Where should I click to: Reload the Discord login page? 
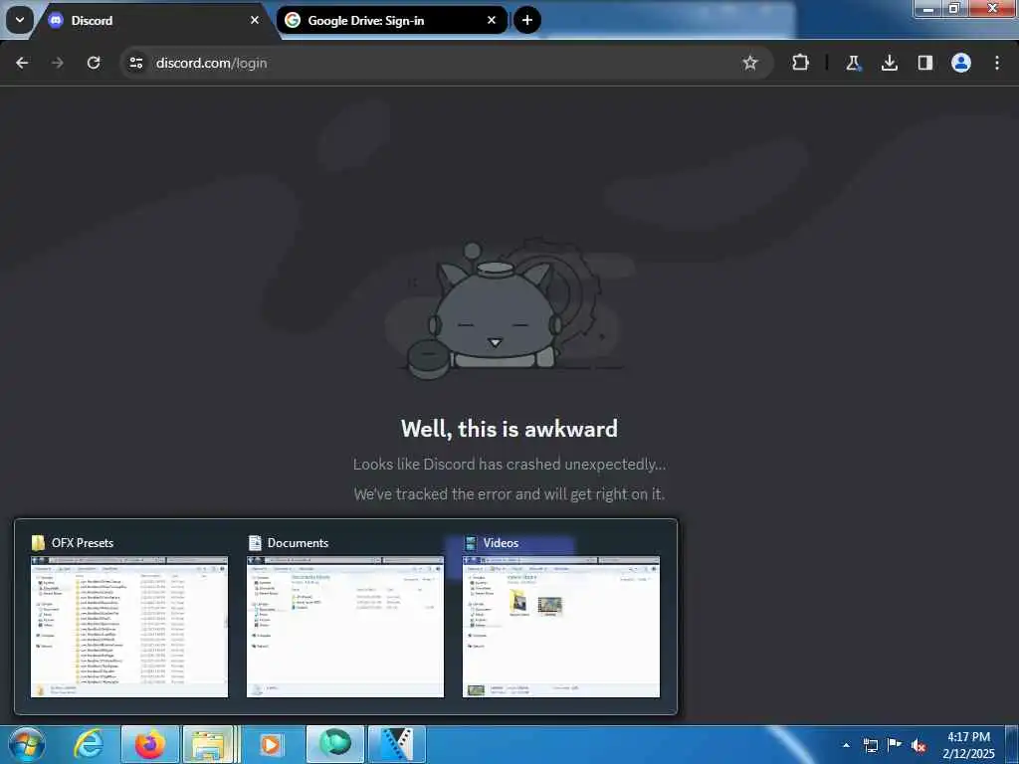click(94, 63)
